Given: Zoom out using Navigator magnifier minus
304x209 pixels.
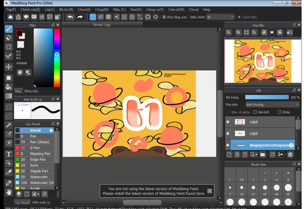Looking at the screenshot, I should tap(254, 32).
